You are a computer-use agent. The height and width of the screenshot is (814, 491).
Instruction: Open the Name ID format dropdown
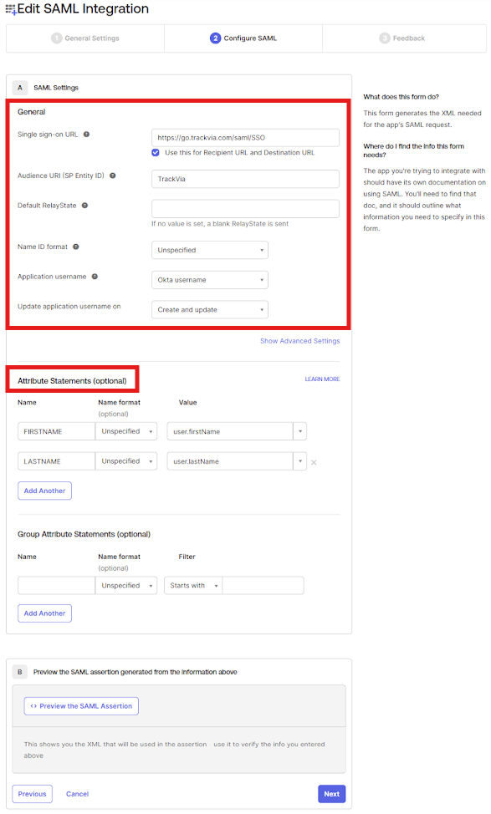(210, 250)
